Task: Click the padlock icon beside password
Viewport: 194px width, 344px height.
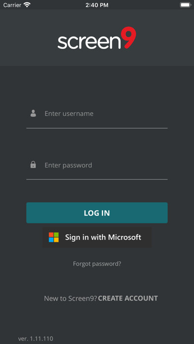Action: pos(33,165)
